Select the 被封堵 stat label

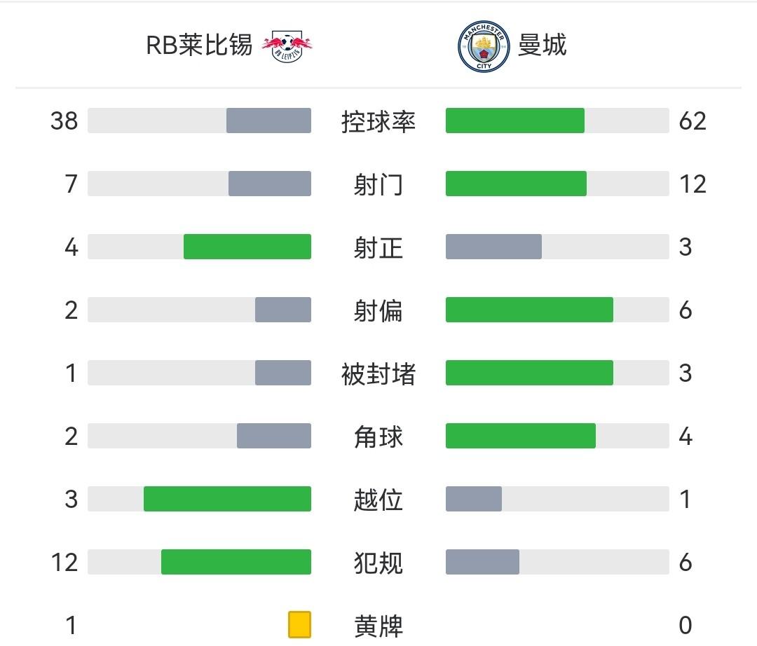pos(378,373)
